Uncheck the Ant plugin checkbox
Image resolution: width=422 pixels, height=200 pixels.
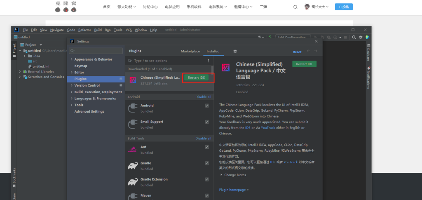click(x=207, y=147)
